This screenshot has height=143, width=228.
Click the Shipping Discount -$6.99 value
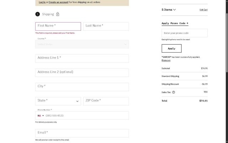coord(204,84)
